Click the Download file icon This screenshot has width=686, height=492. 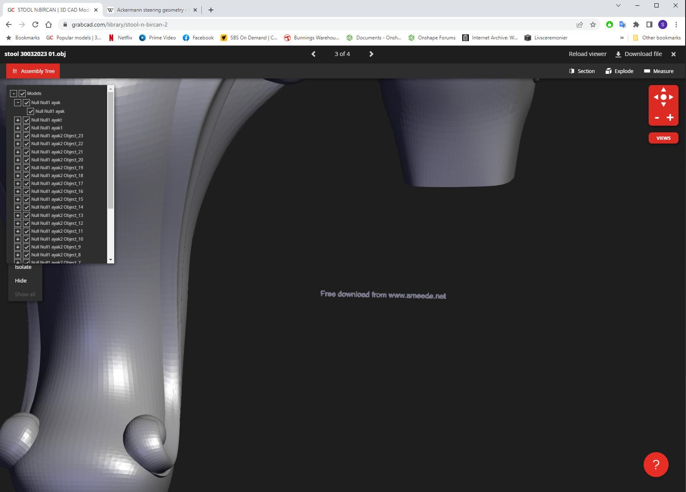tap(618, 54)
